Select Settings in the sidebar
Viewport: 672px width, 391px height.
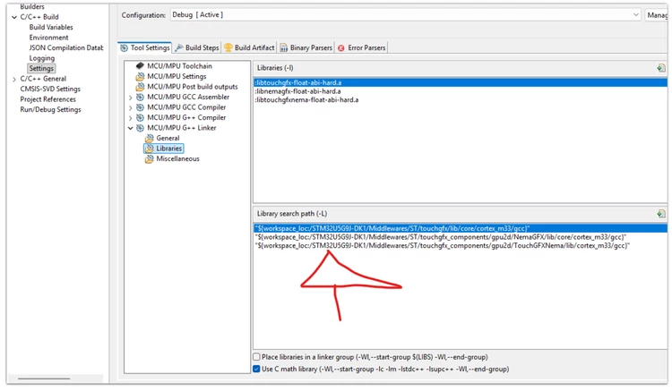click(x=41, y=68)
